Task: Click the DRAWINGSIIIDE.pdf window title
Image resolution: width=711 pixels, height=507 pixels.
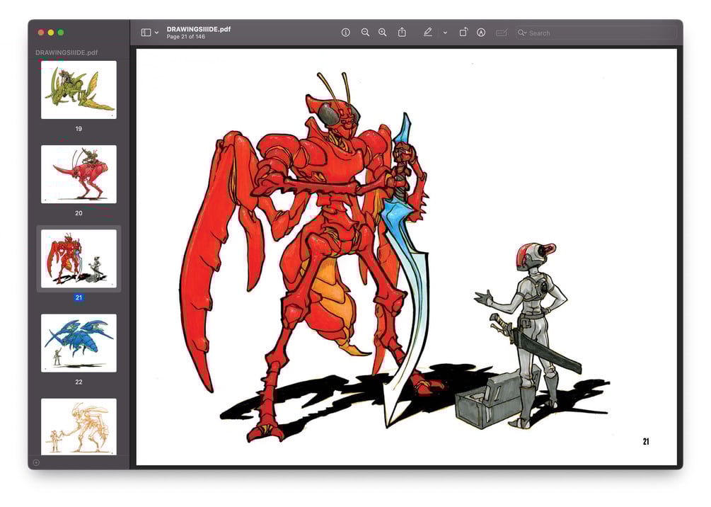Action: [x=199, y=29]
